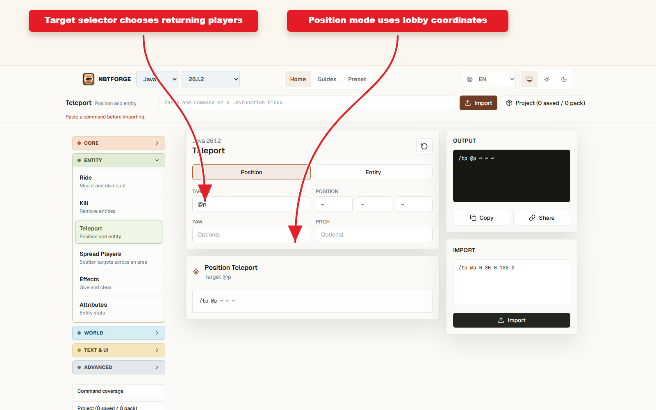Click the output code block /tp @p ~ ~ ~
Viewport: 656px width, 410px height.
point(512,176)
